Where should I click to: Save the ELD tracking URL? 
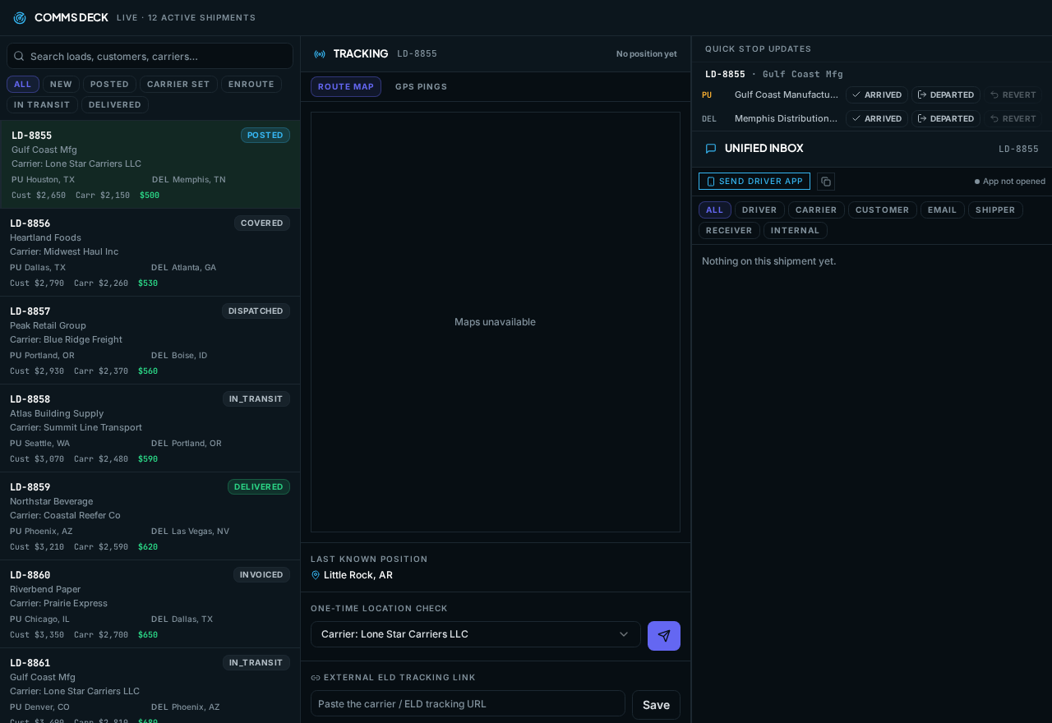[656, 705]
